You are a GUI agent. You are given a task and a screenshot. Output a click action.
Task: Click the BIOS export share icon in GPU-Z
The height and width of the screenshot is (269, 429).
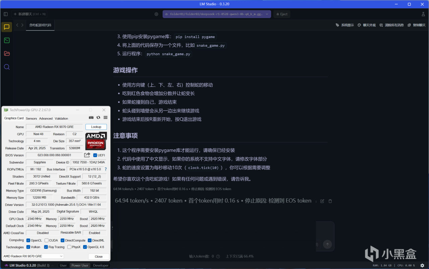click(x=87, y=155)
